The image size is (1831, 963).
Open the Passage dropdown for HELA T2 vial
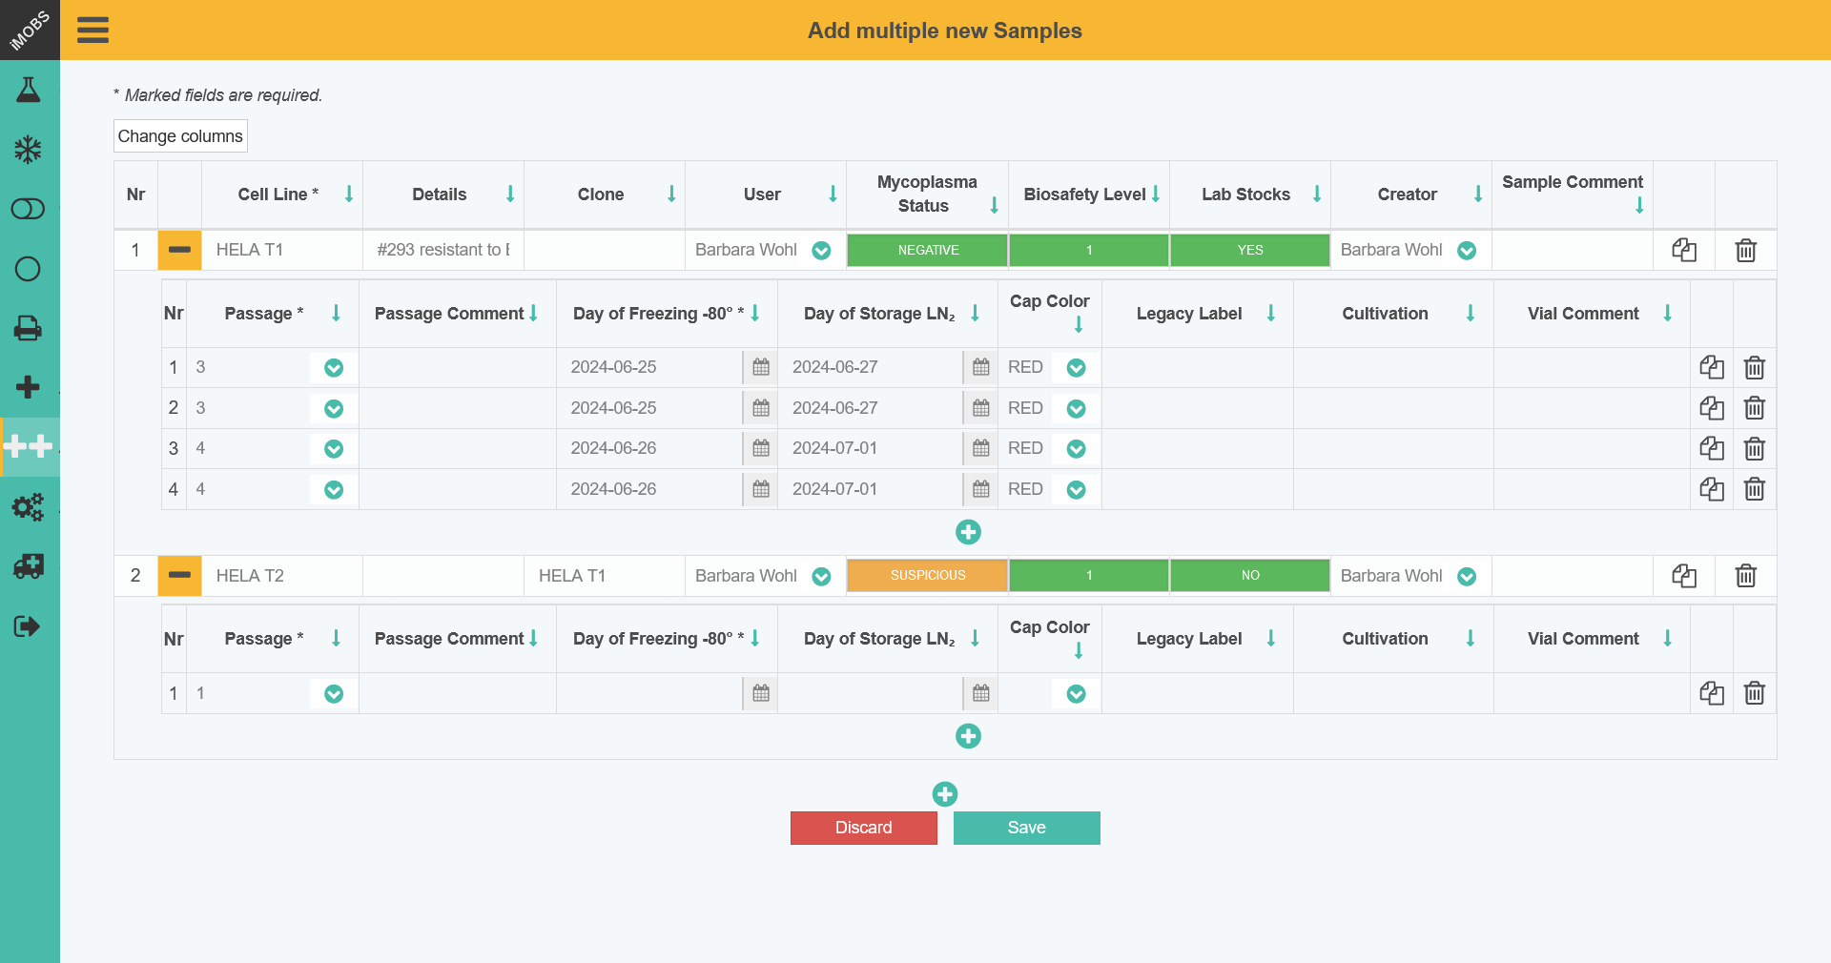[x=333, y=694]
